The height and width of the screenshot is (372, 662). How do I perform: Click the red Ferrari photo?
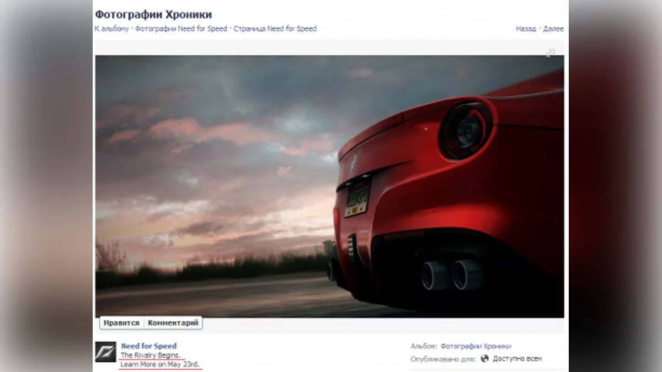point(329,186)
